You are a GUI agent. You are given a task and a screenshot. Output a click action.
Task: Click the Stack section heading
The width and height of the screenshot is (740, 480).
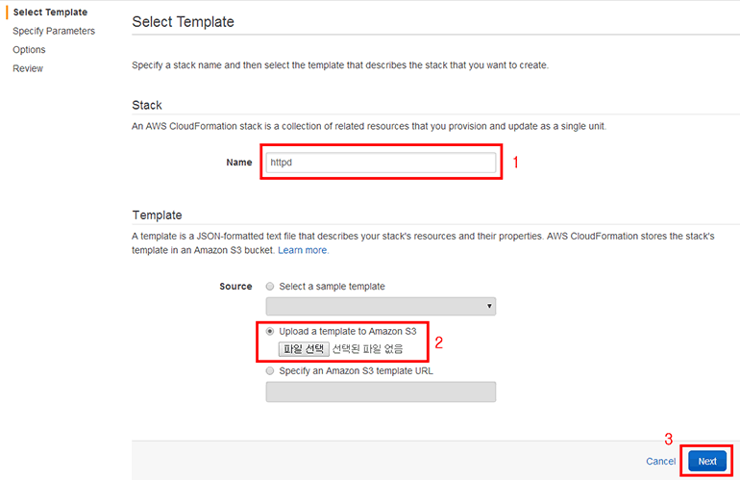point(147,105)
